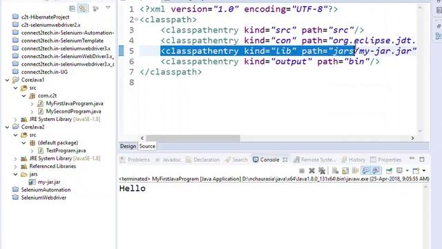Open the History view tab

coord(354,160)
